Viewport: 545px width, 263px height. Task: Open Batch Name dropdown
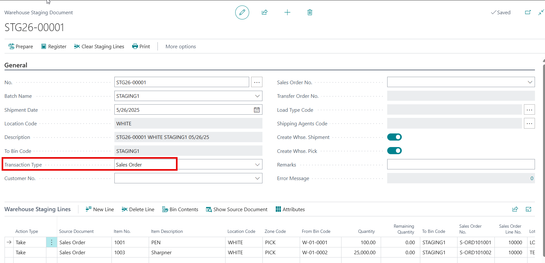pos(257,96)
